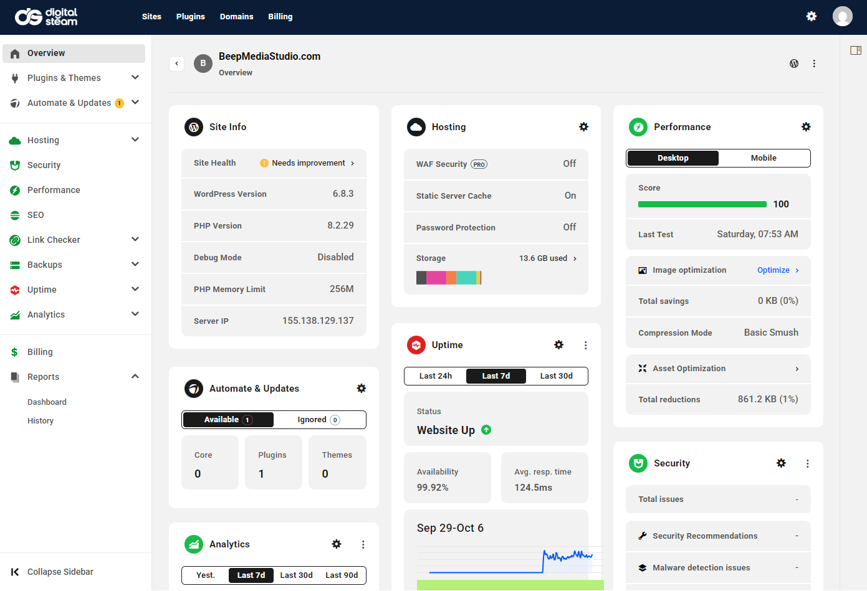
Task: Switch Performance view to Mobile
Action: click(764, 158)
